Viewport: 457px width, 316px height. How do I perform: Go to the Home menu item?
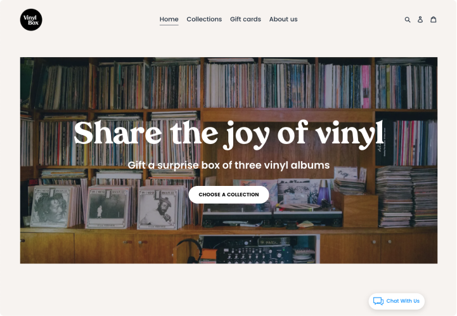169,19
